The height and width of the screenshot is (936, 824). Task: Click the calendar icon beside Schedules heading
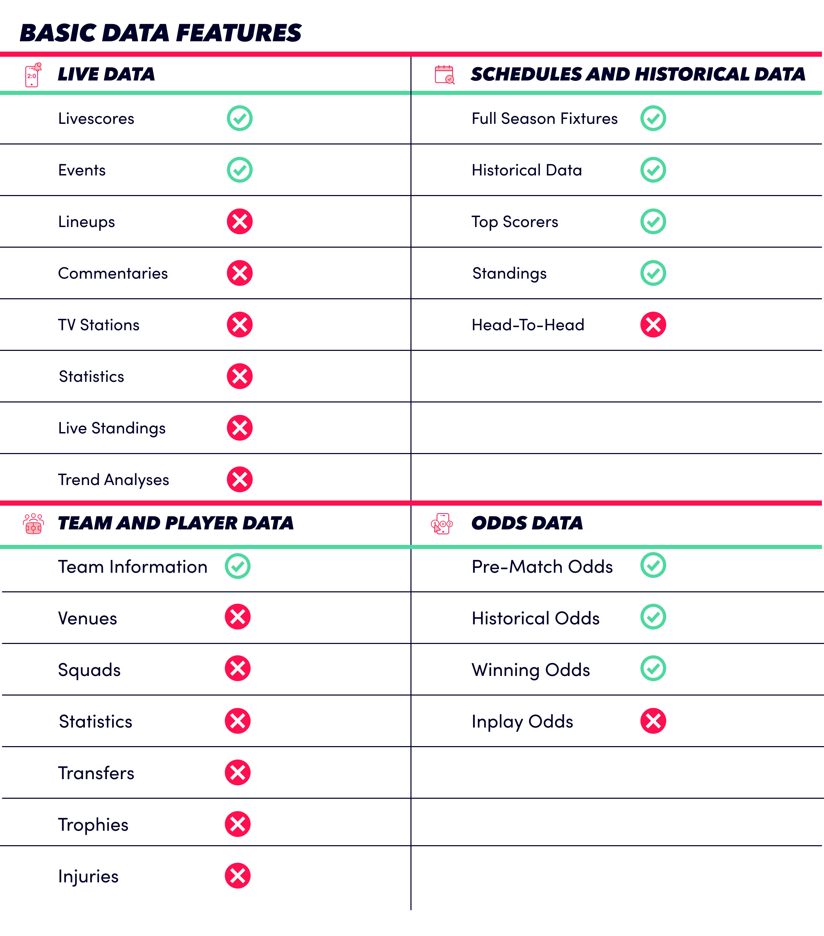click(x=444, y=75)
